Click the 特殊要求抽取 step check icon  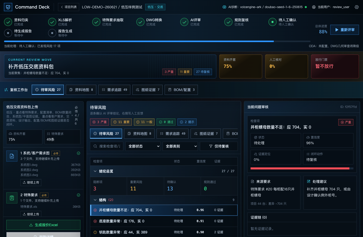tap(96, 22)
